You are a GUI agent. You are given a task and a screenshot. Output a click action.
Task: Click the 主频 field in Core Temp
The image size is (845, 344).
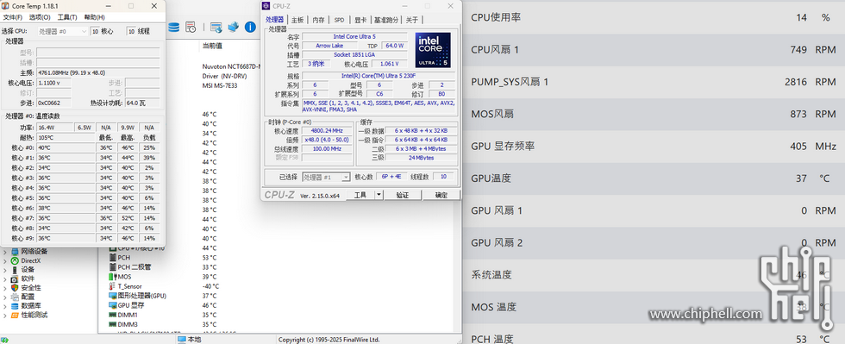click(x=98, y=72)
